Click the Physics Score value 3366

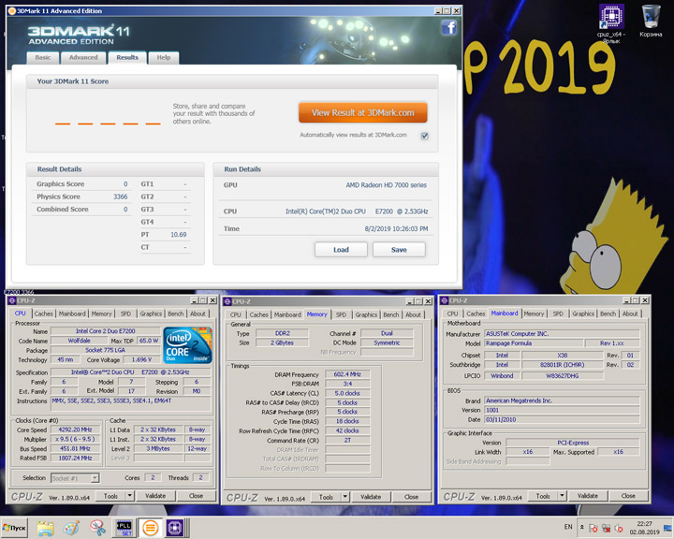click(121, 197)
